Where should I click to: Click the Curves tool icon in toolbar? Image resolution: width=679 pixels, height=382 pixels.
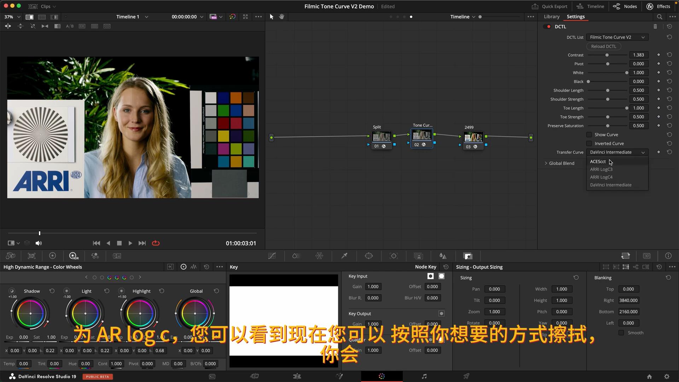(x=272, y=256)
